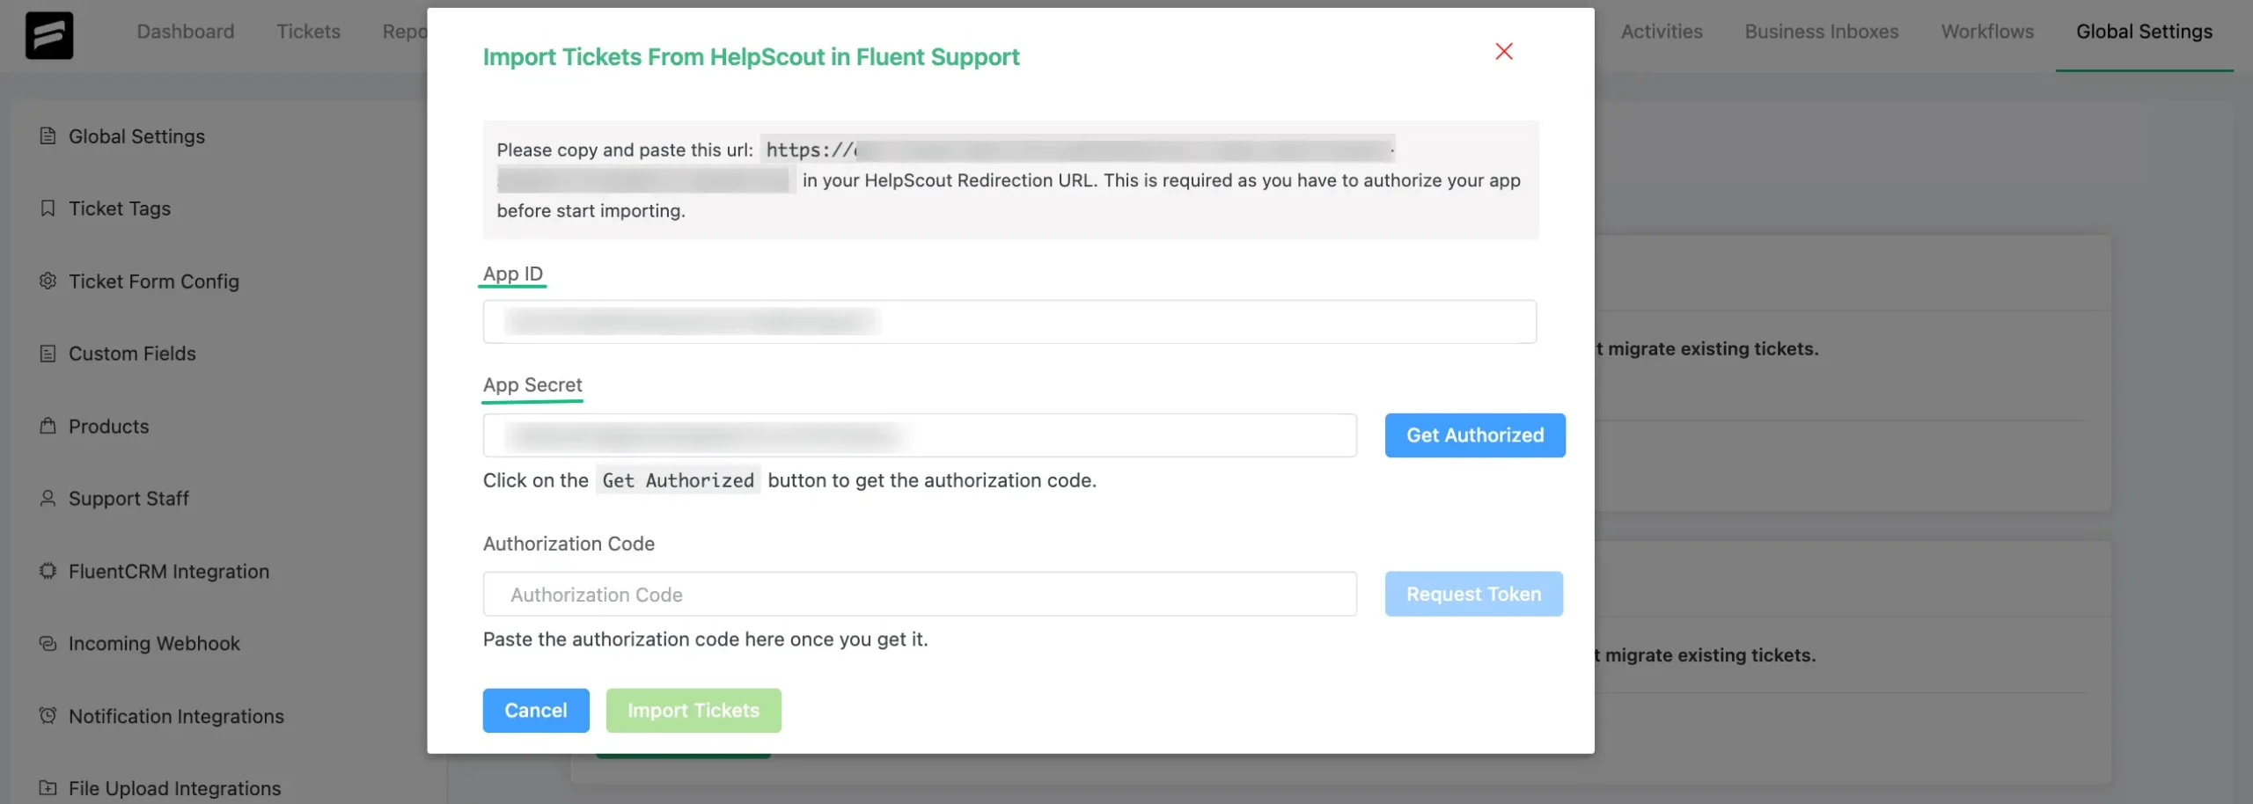Switch to the Workflows tab

pyautogui.click(x=1987, y=32)
